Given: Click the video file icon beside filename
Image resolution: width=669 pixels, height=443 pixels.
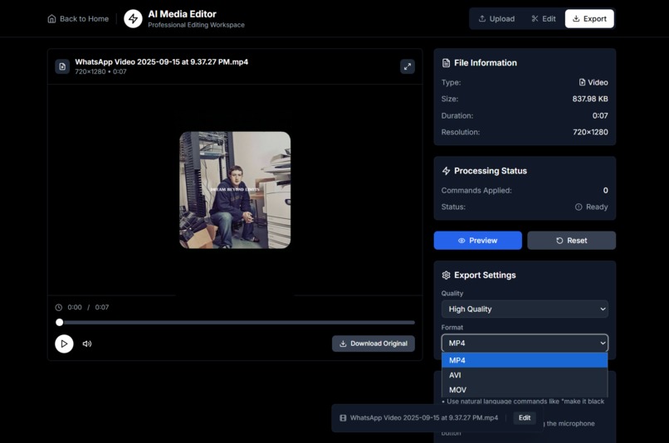Looking at the screenshot, I should point(62,66).
